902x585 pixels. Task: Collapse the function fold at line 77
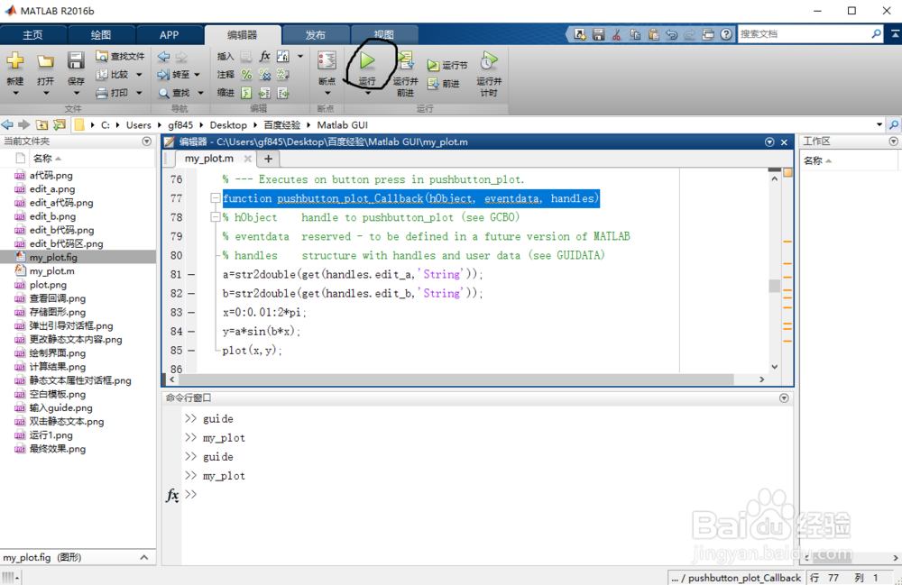215,198
